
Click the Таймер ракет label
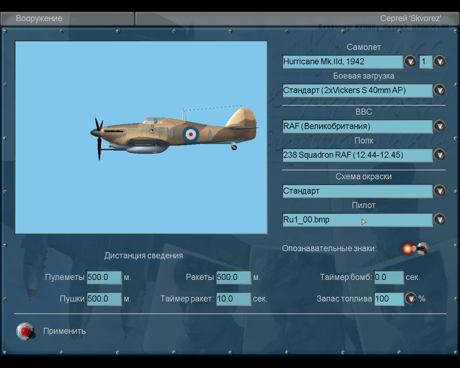[187, 299]
